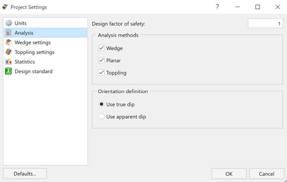The height and width of the screenshot is (182, 287).
Task: Toggle the Planar analysis checkbox
Action: (x=101, y=61)
